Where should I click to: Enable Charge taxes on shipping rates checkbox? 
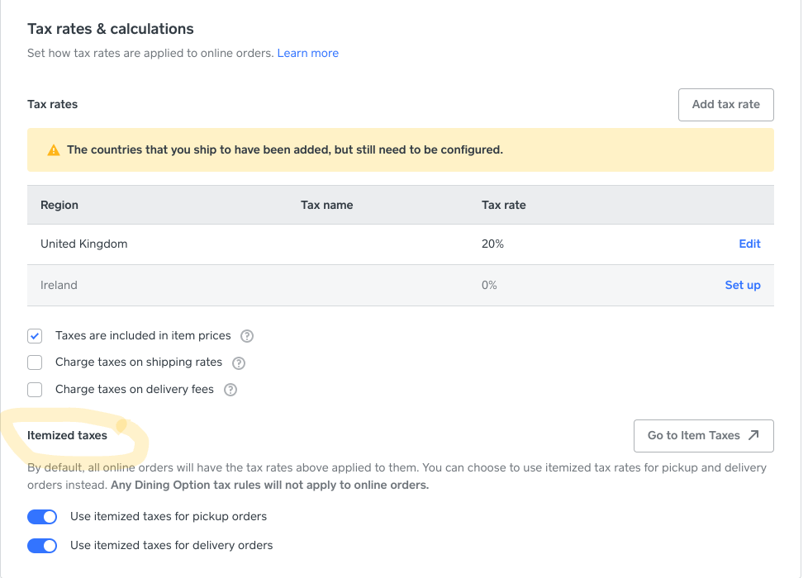[35, 362]
